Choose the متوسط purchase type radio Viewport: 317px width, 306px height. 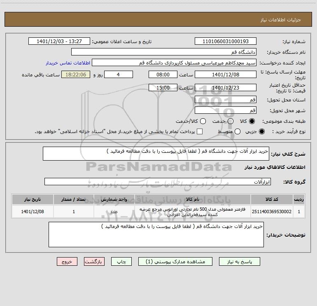click(238, 131)
